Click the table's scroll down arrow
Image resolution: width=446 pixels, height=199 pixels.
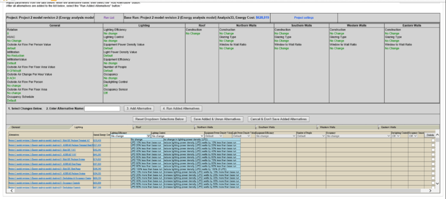tap(437, 184)
